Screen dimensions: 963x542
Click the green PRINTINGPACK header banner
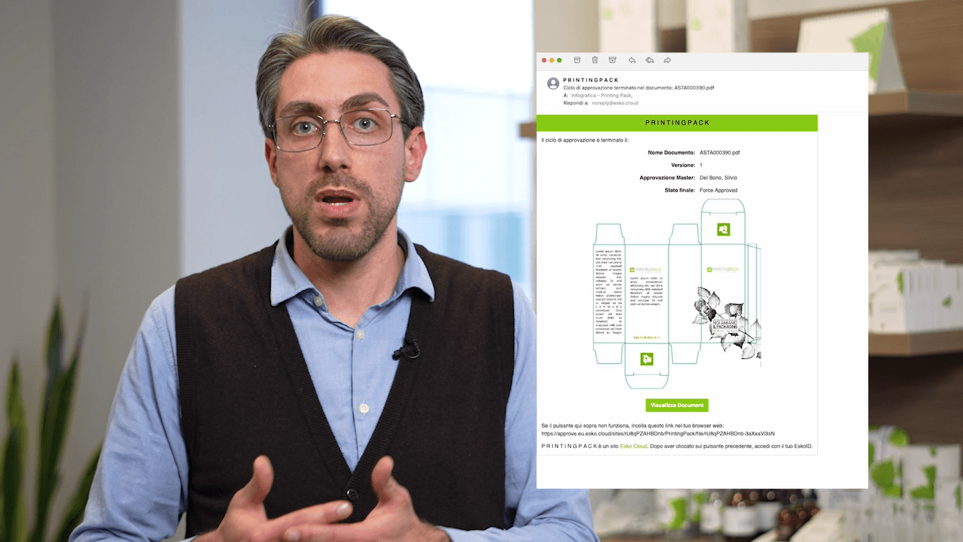(677, 123)
